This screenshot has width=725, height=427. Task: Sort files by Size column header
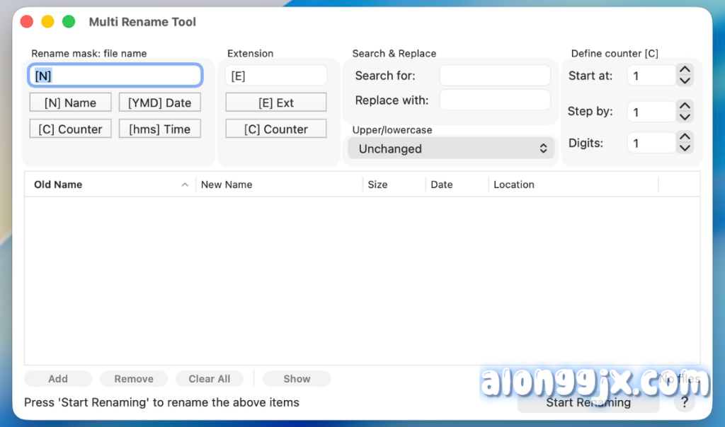(394, 185)
